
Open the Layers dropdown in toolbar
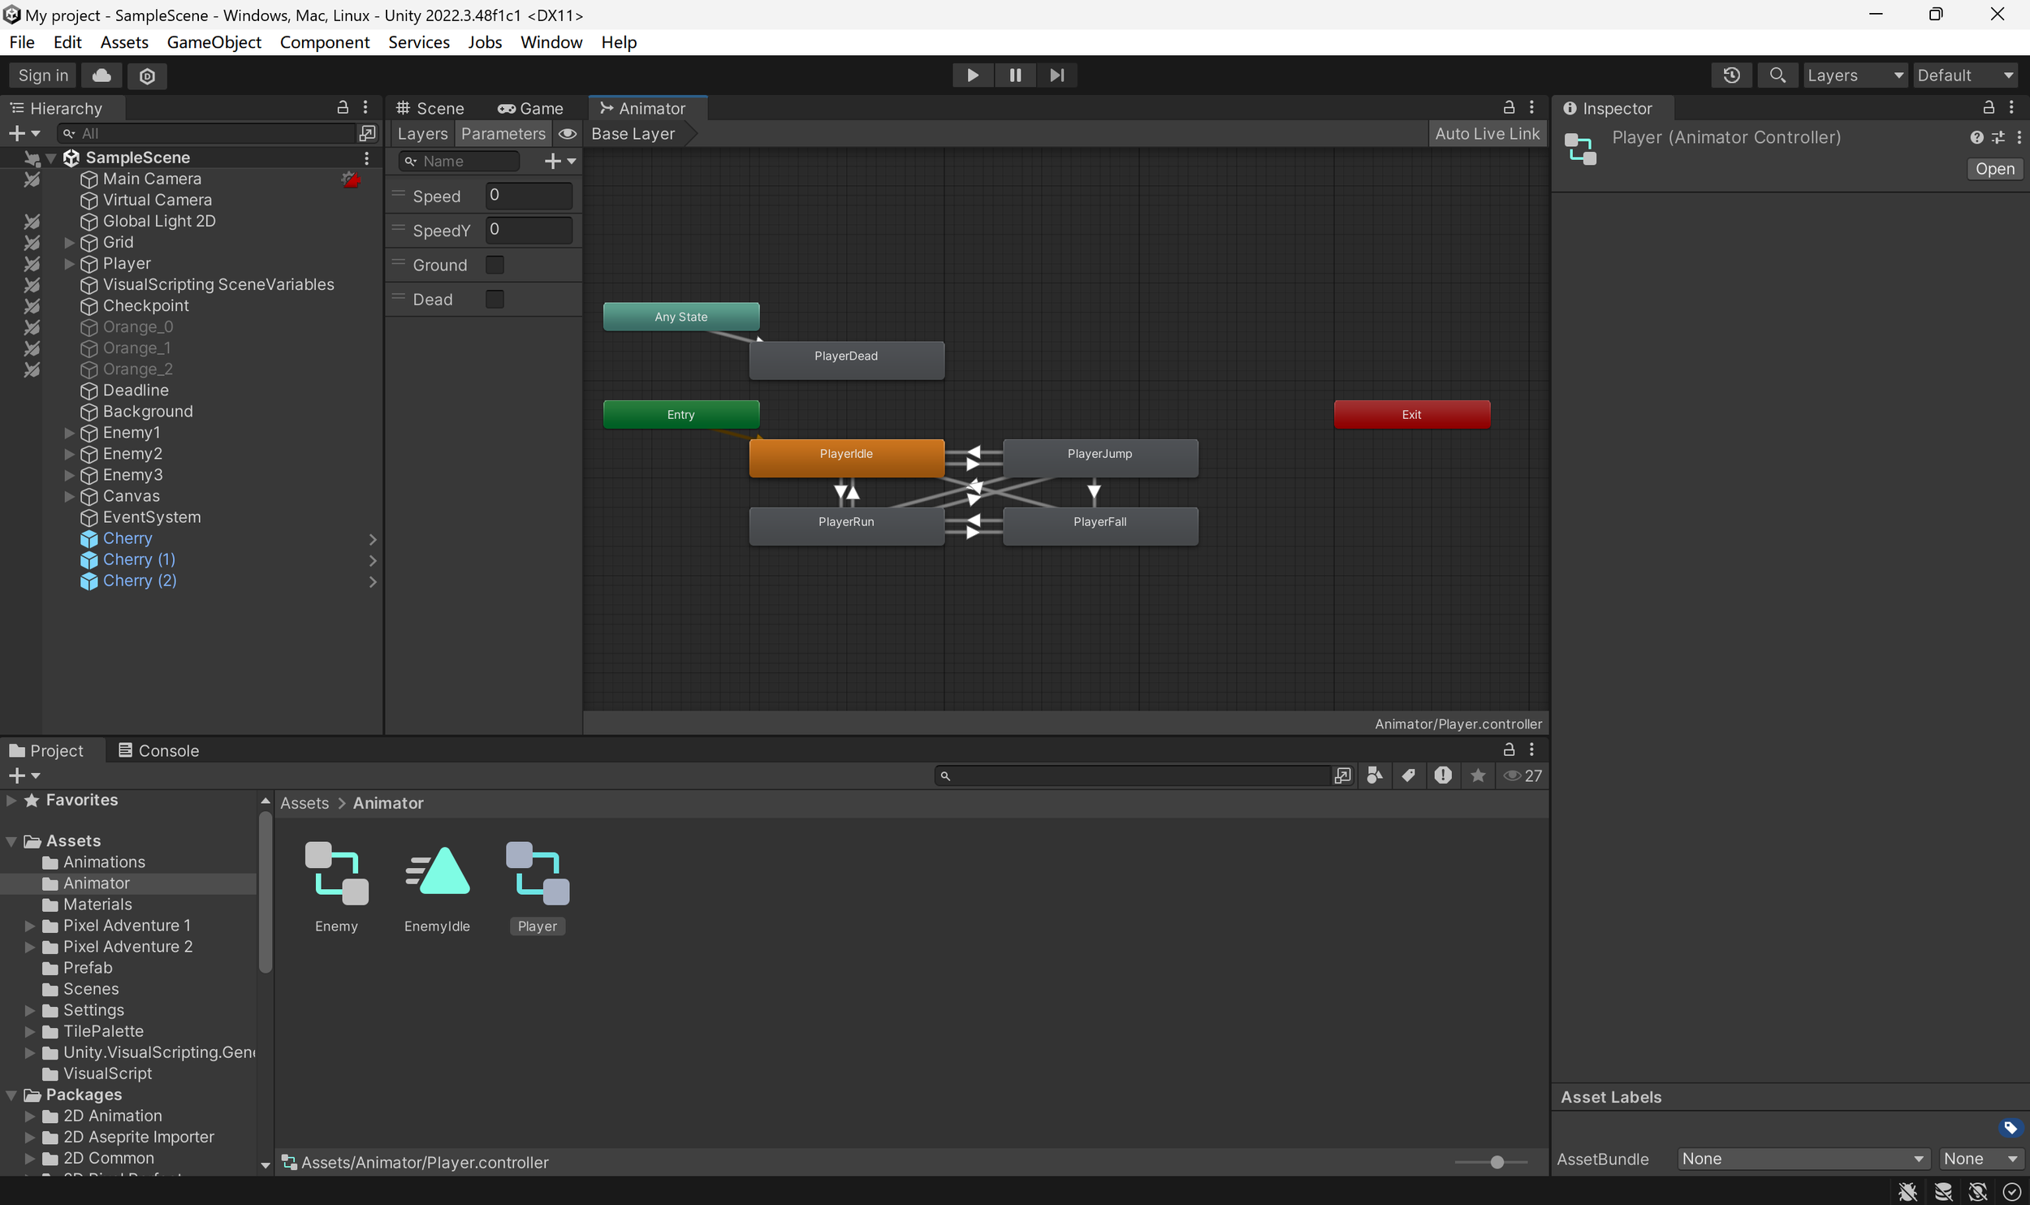pyautogui.click(x=1855, y=76)
